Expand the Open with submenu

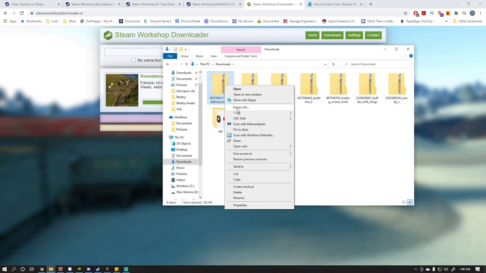click(x=290, y=146)
